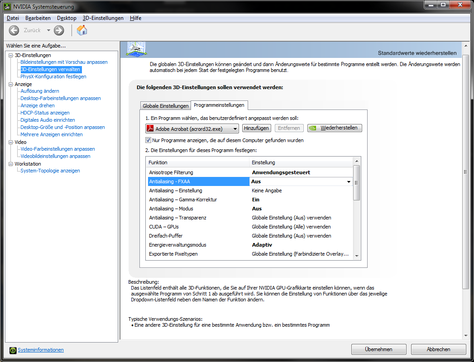Viewport: 474px width, 362px height.
Task: Click main panel scrollbar down arrow
Action: [x=466, y=336]
